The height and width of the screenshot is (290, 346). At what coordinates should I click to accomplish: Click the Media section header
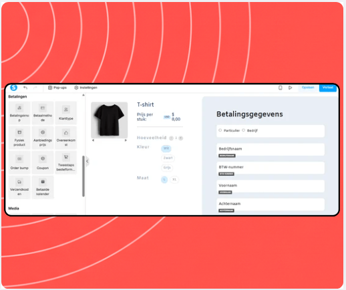click(13, 208)
